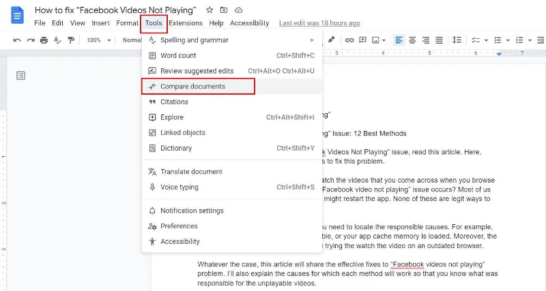The image size is (546, 291).
Task: Open the Edit menu
Action: pyautogui.click(x=57, y=23)
